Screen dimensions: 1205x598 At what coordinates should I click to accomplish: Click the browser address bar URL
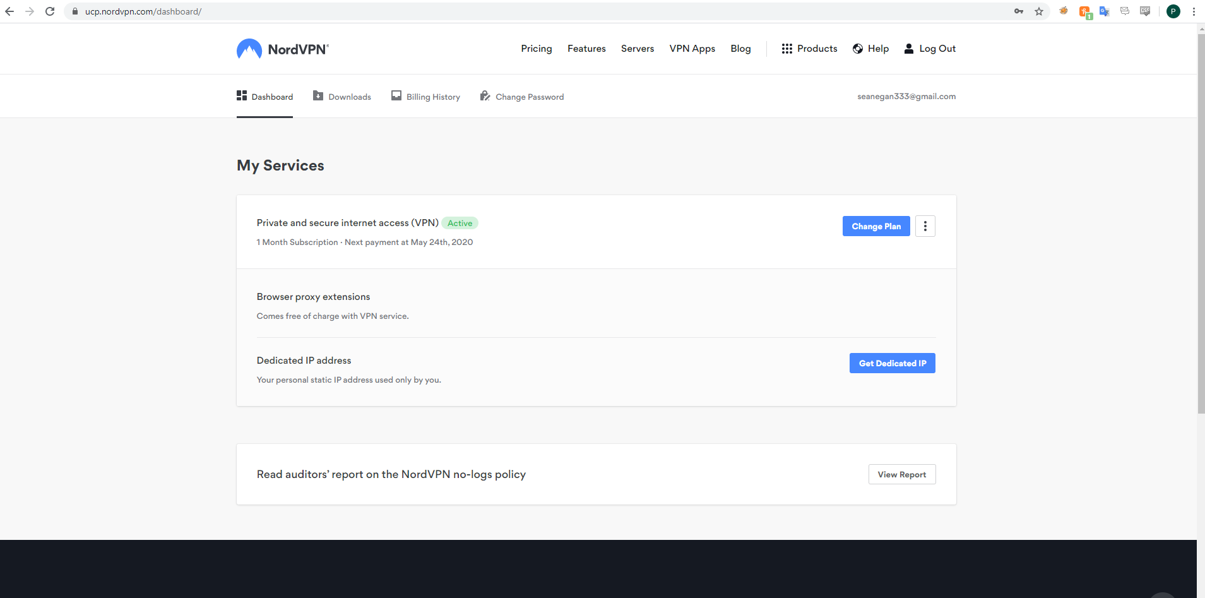tap(143, 11)
